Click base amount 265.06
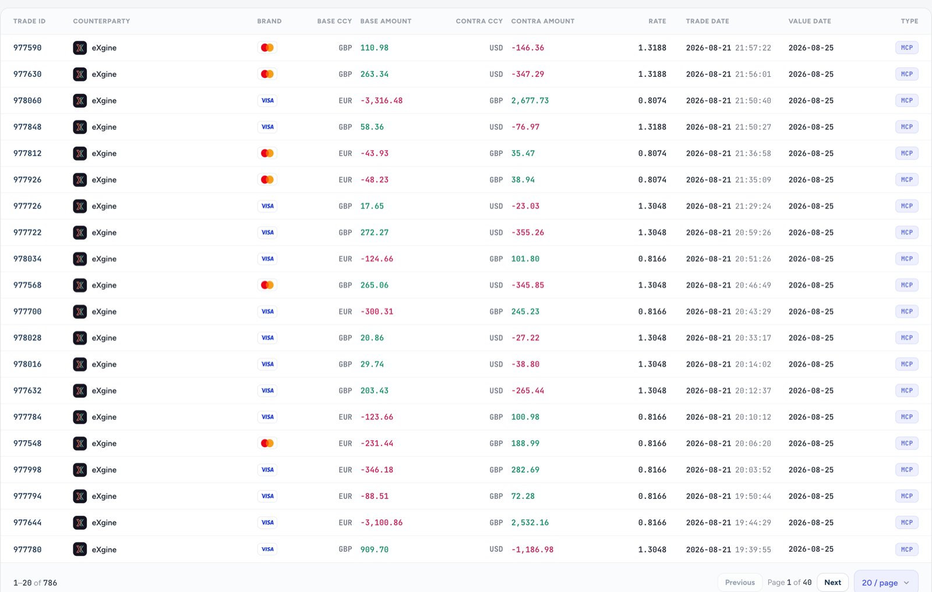Image resolution: width=932 pixels, height=592 pixels. pos(375,285)
